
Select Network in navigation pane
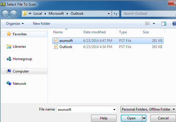point(19,84)
